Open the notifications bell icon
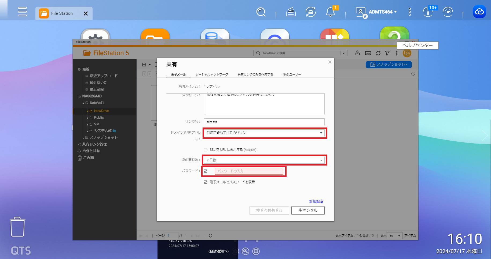Screen dimensions: 491x259 pyautogui.click(x=331, y=12)
